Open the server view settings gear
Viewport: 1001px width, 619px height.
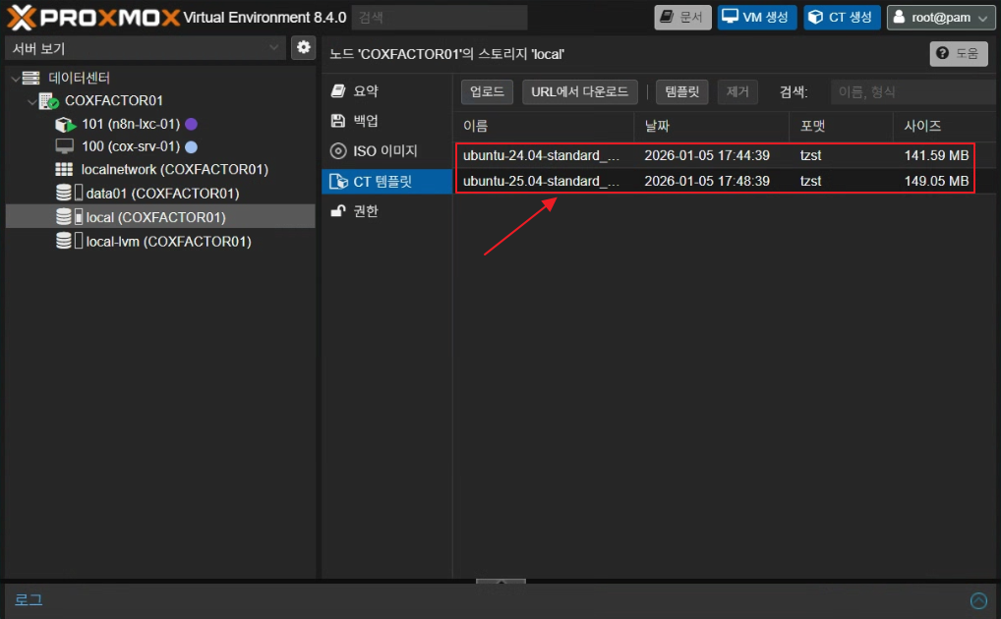(x=303, y=47)
